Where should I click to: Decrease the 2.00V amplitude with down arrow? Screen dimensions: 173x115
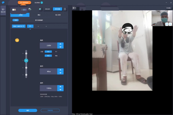point(60,47)
